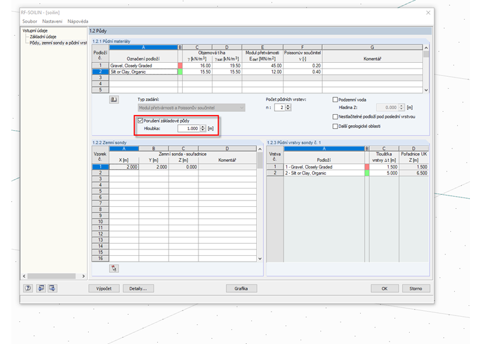Click the Výpočet button
The image size is (482, 344).
104,289
